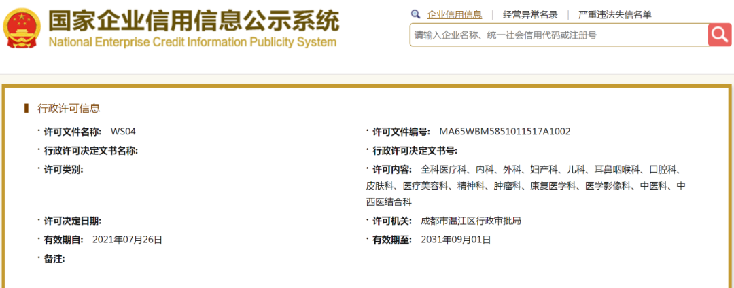This screenshot has width=734, height=288.
Task: Click the red search magnifier button
Action: point(720,35)
